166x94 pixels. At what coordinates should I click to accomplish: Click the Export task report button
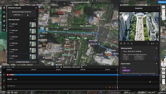[x=23, y=62]
